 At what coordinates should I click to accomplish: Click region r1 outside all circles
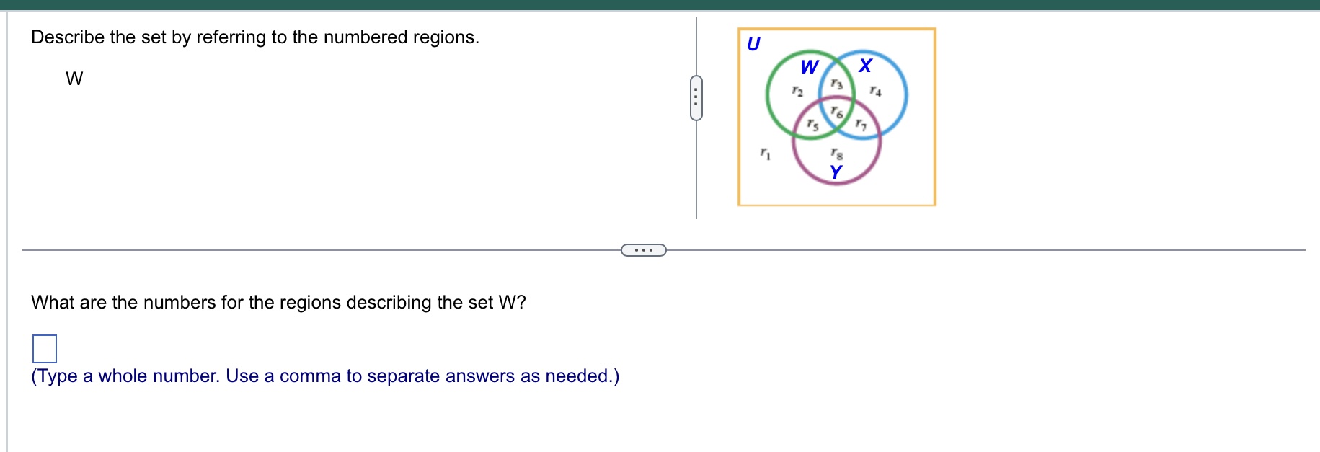pos(765,153)
